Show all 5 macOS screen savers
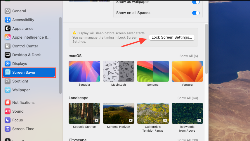Screen dimensions: 250x141 pyautogui.click(x=189, y=56)
